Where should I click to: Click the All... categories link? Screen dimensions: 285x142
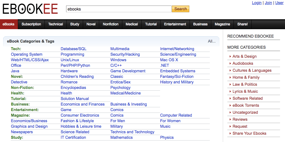point(212,41)
